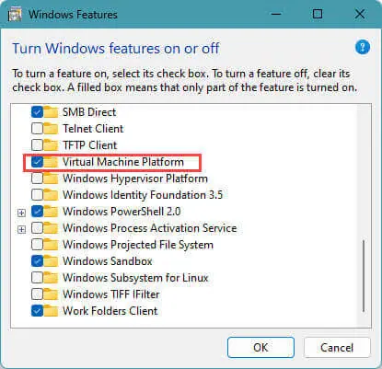Select the Work Folders Client folder icon

51,311
